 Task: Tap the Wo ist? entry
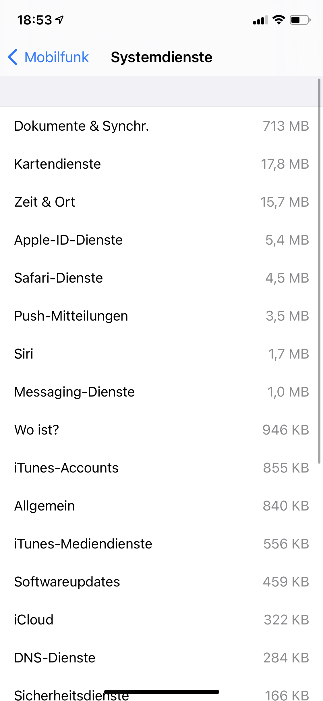161,430
